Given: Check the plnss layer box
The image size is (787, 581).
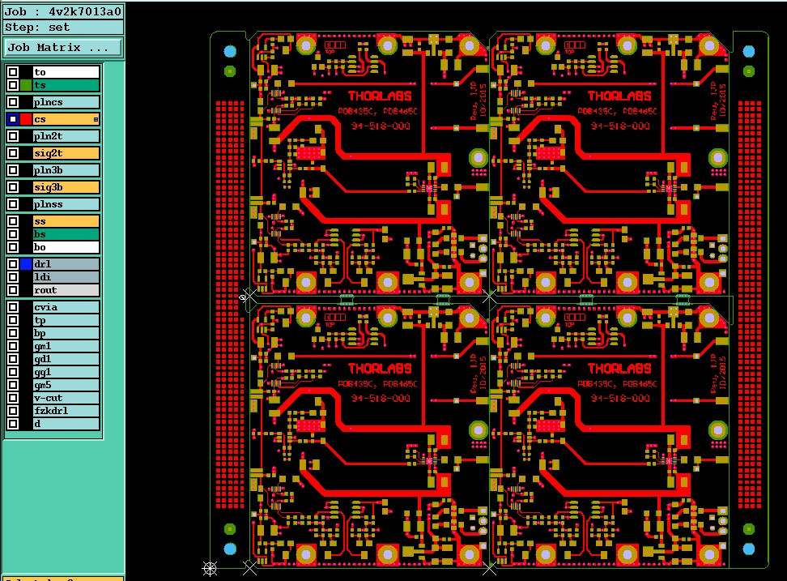Looking at the screenshot, I should click(x=13, y=205).
